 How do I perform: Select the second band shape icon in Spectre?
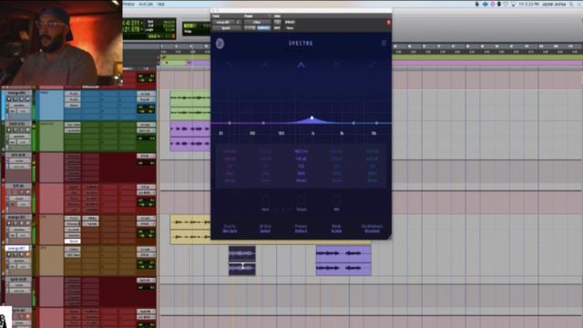point(265,65)
